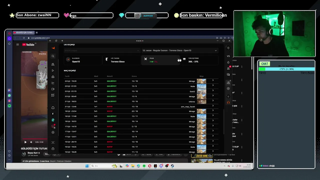
Task: Click the plus circle in FACEIT right panel
Action: coord(228,88)
